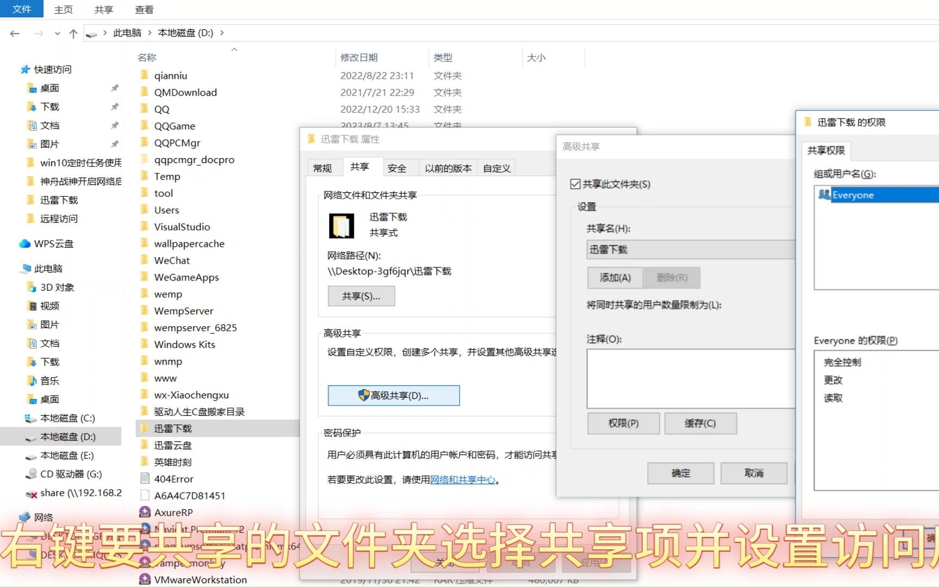Select 本地磁盘 (C:) drive icon

point(31,418)
